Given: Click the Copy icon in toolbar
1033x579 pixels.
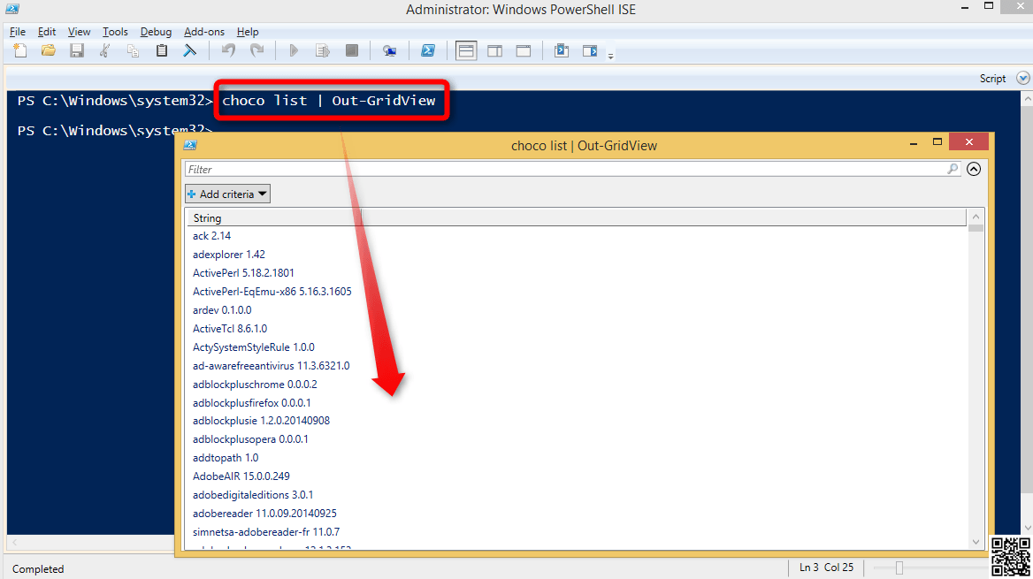Looking at the screenshot, I should click(x=133, y=50).
